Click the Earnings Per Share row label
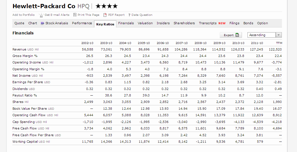Screen dimensions: 297x152 pyautogui.click(x=31, y=82)
